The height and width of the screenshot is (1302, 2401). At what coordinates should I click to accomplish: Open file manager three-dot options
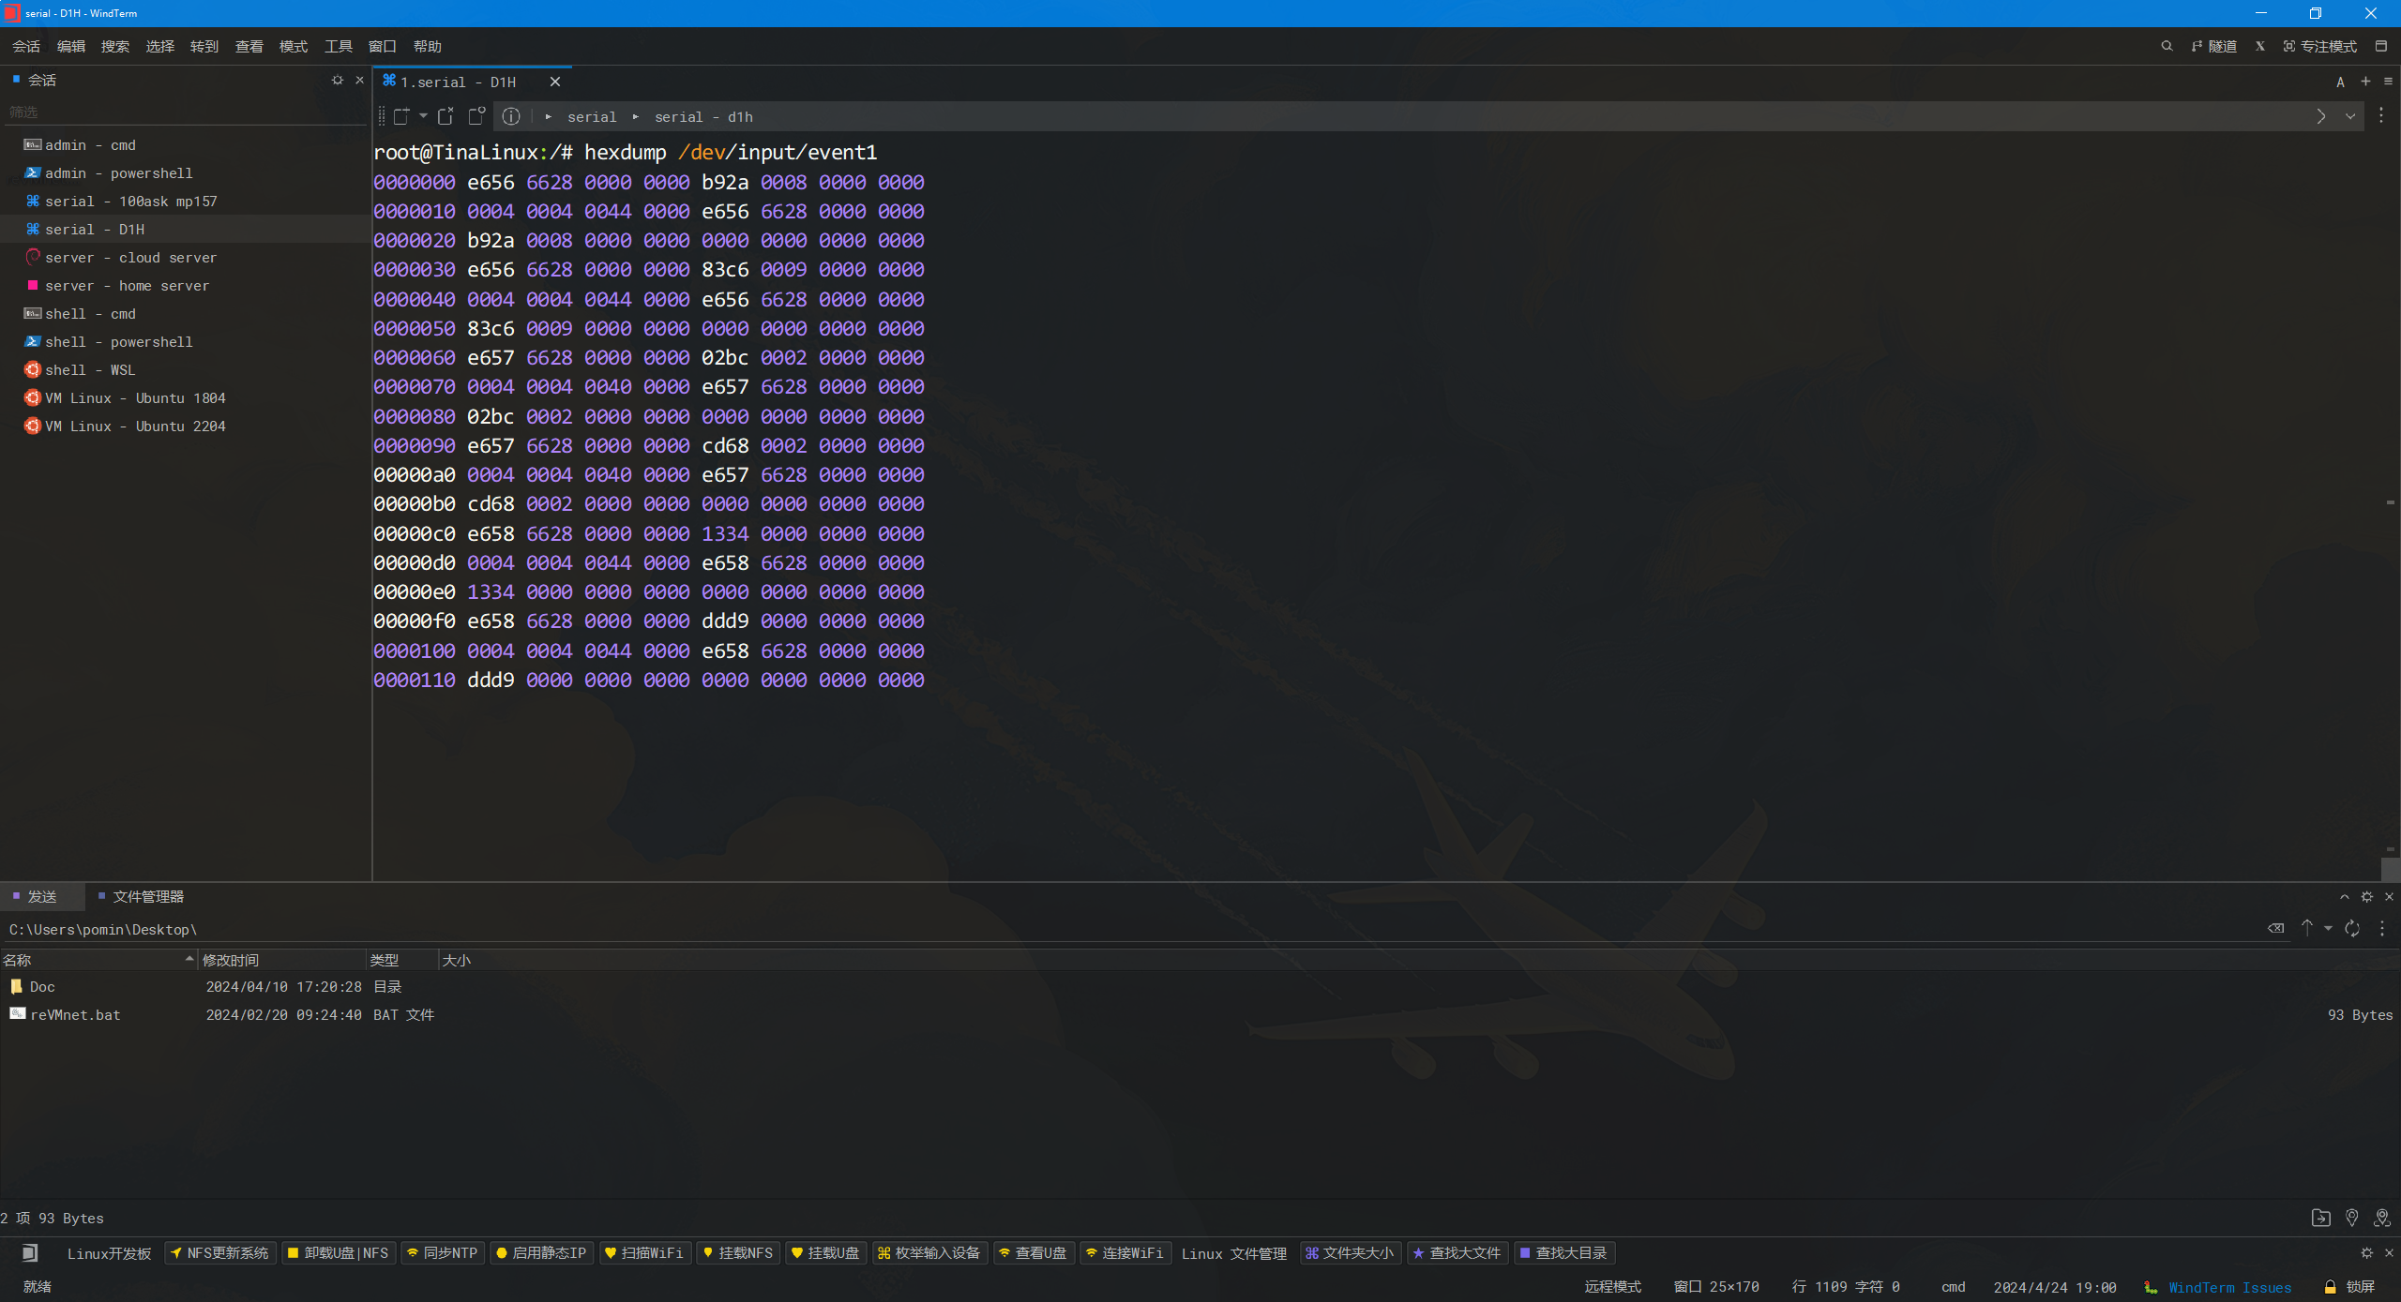pos(2382,928)
